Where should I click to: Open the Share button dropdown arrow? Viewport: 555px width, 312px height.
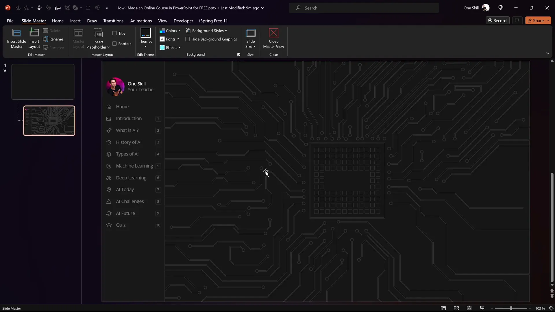pos(548,21)
